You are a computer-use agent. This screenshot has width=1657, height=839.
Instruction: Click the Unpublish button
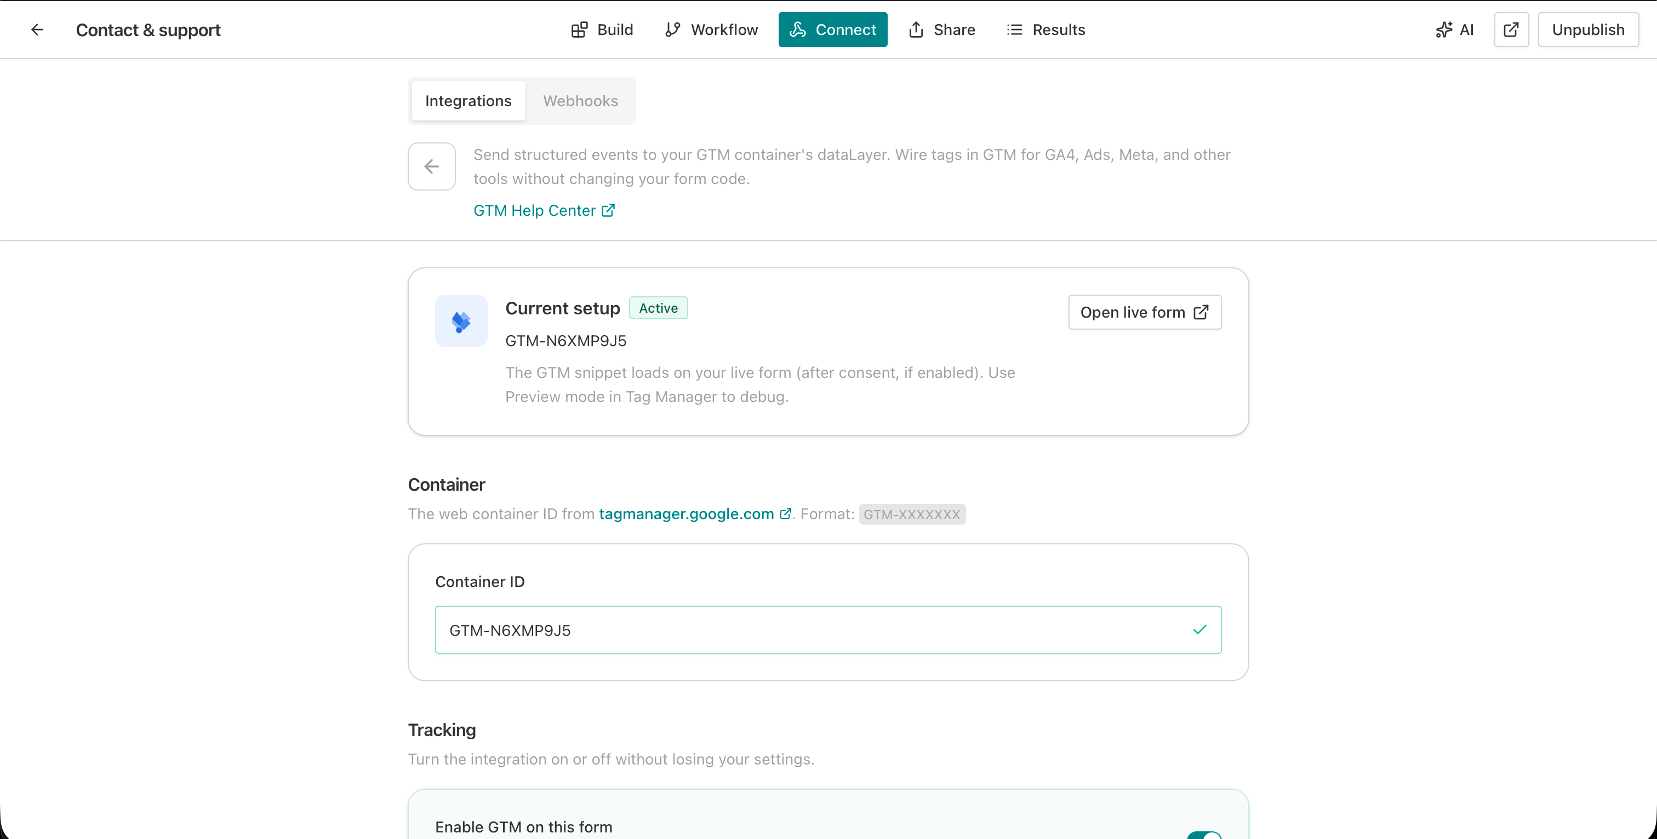1588,30
